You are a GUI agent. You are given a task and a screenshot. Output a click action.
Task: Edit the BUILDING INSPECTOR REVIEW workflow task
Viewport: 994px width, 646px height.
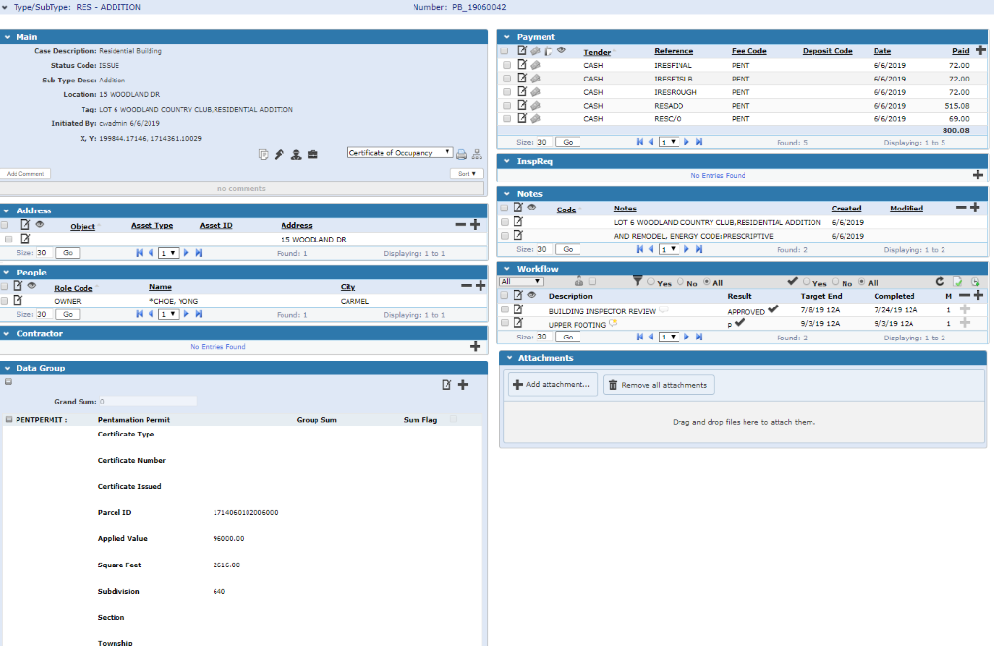[x=518, y=309]
